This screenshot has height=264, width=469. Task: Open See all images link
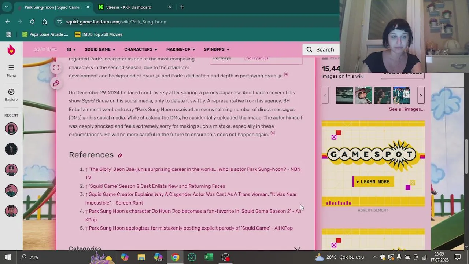click(407, 109)
